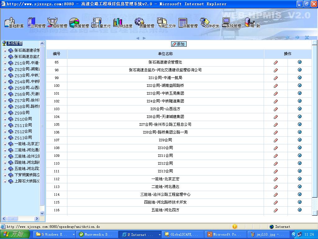
Task: Select ZS11合同 in the tree
Action: click(23, 125)
